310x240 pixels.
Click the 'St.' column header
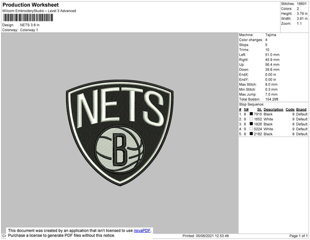point(259,110)
